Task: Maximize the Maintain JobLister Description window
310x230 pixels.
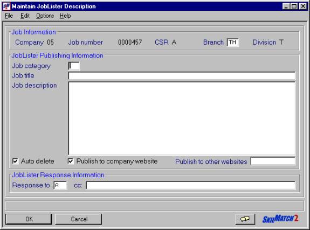Action: [x=294, y=6]
